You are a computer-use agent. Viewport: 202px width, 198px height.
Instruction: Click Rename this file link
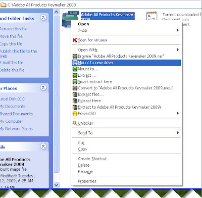click(x=14, y=29)
